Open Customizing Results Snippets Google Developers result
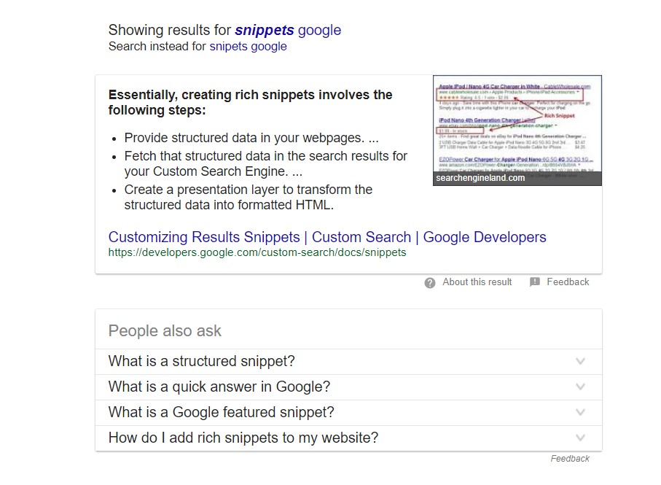661x485 pixels. [326, 237]
